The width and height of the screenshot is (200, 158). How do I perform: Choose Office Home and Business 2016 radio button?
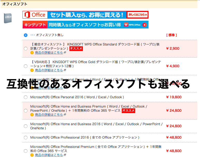pyautogui.click(x=25, y=126)
